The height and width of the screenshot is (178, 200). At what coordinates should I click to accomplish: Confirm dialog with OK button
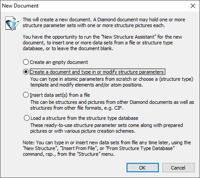pos(142,168)
